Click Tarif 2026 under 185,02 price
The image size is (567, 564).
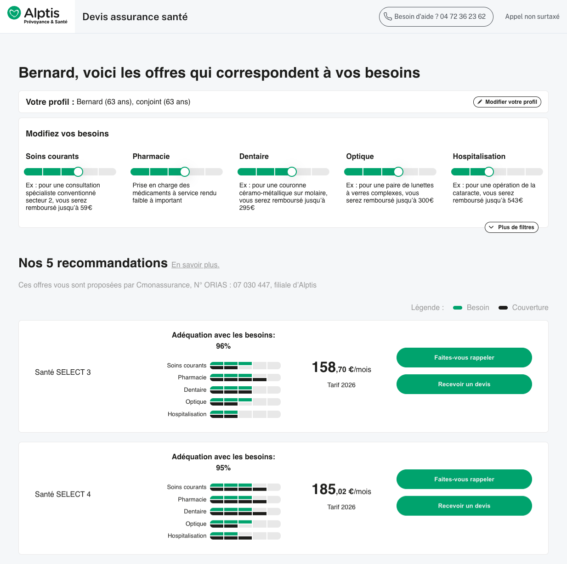click(x=341, y=507)
